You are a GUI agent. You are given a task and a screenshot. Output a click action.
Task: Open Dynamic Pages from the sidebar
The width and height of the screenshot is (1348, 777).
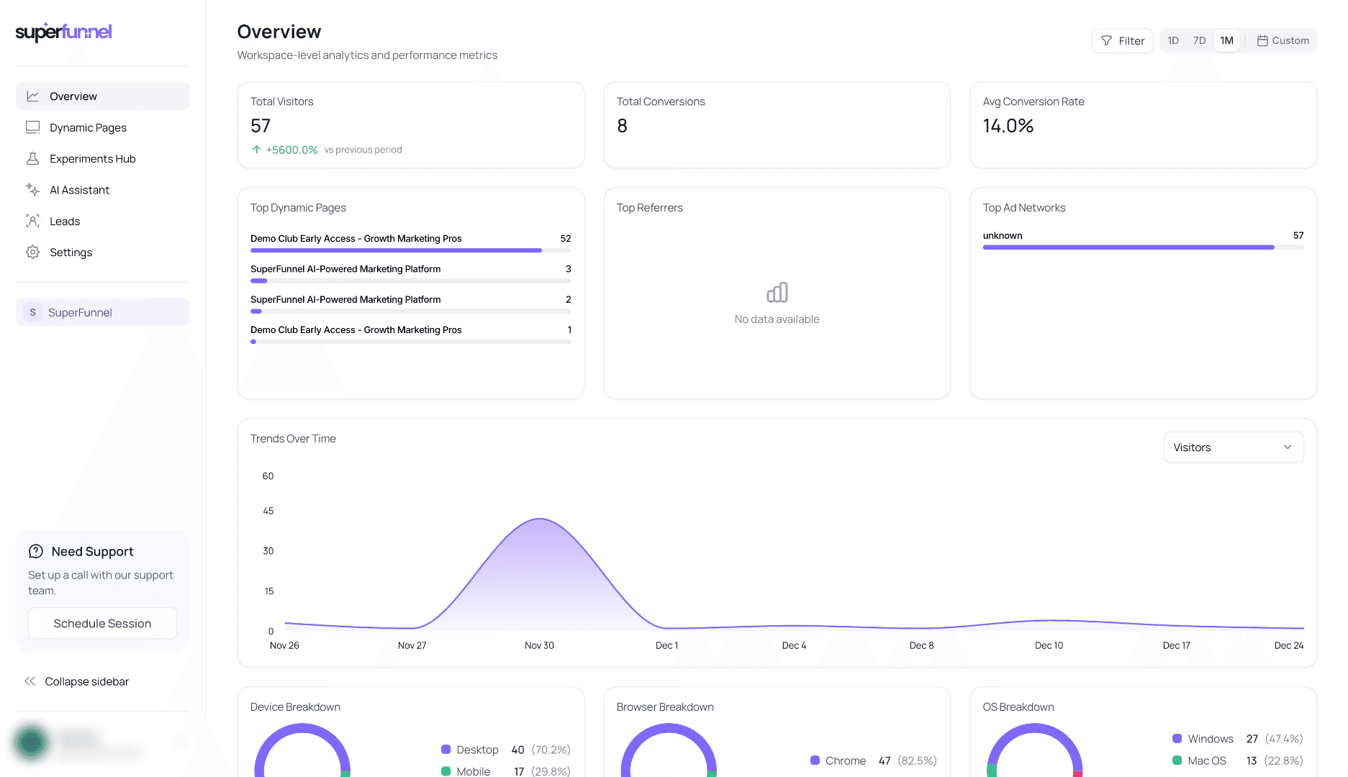[x=103, y=127]
